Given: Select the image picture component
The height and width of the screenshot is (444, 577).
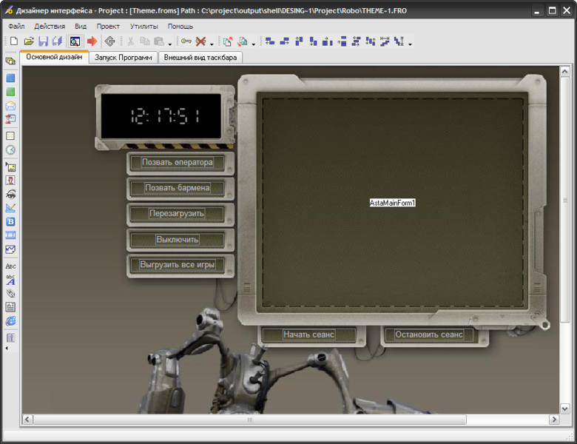Looking at the screenshot, I should coord(10,167).
